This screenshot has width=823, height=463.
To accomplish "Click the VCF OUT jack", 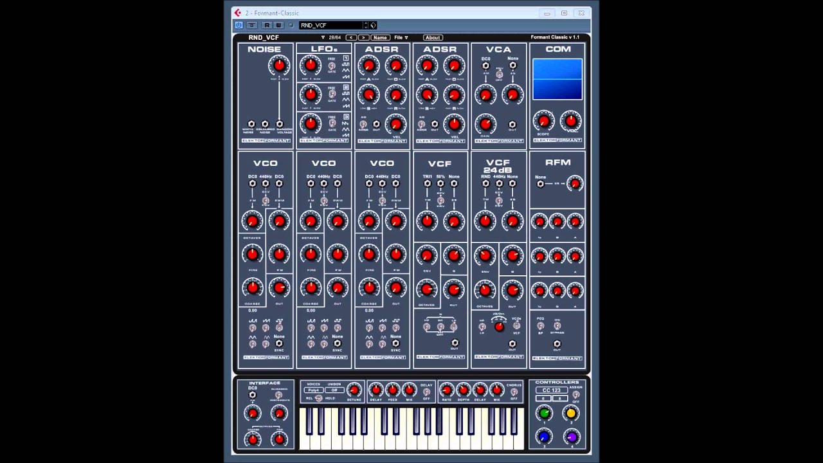I will point(455,343).
